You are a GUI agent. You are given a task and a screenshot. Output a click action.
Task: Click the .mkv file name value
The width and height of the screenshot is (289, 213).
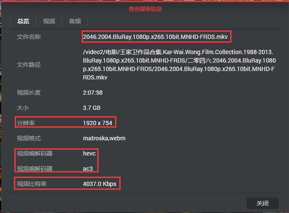[x=155, y=37]
